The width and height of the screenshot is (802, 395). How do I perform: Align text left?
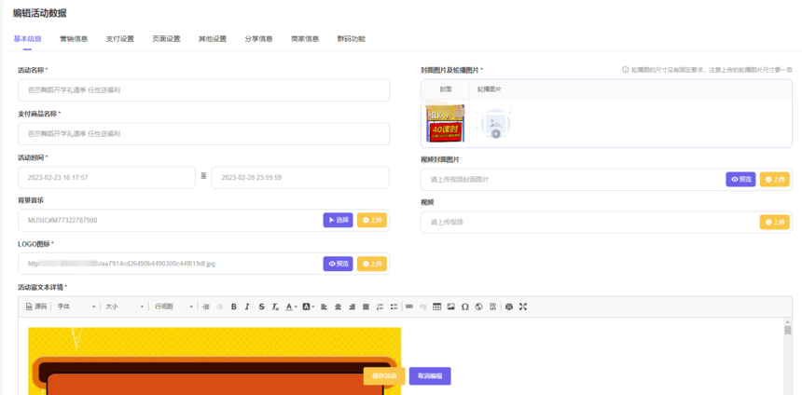point(324,306)
